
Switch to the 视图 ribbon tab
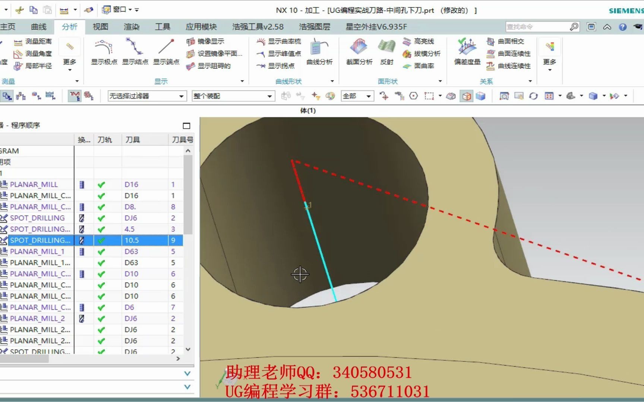(100, 26)
